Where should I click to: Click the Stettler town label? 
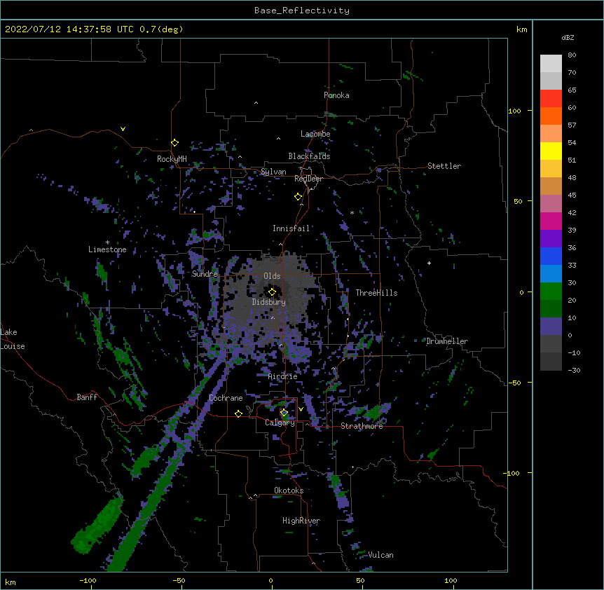(444, 166)
